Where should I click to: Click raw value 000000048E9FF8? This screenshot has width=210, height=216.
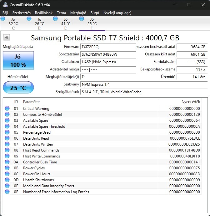[185, 156]
